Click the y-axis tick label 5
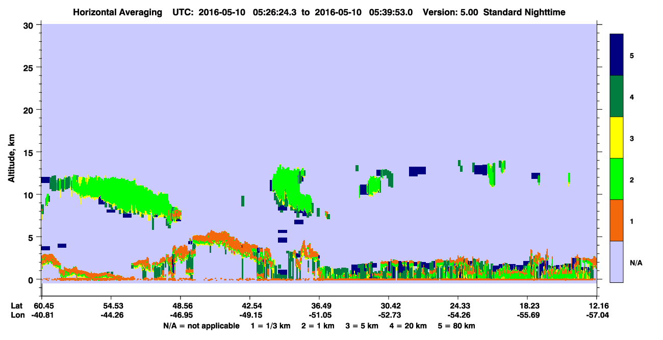 (32, 237)
